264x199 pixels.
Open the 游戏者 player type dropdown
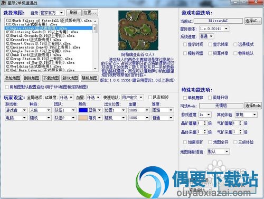[16, 110]
